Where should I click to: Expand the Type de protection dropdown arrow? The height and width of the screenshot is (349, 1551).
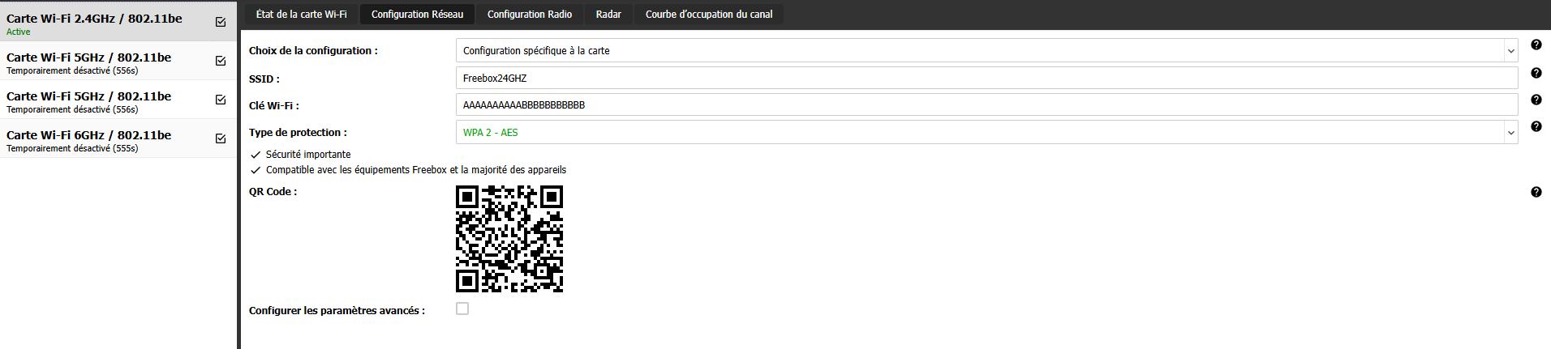point(1510,133)
